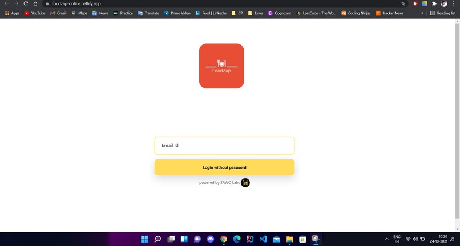The width and height of the screenshot is (460, 246).
Task: Open Chrome's three-dot menu
Action: 453,3
